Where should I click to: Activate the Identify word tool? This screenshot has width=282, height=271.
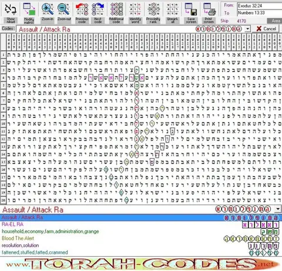(x=135, y=13)
